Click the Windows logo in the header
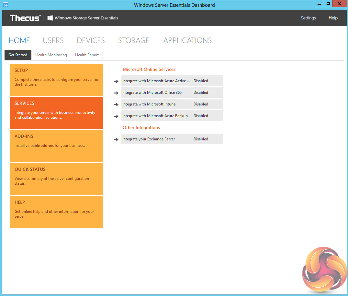This screenshot has width=348, height=296. (x=50, y=18)
